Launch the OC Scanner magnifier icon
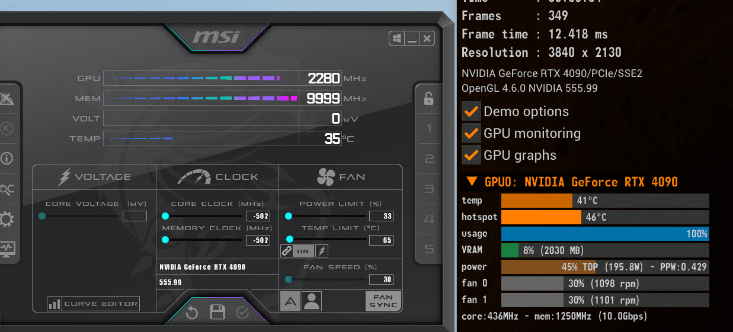Viewport: 733px width, 332px height. pyautogui.click(x=7, y=189)
